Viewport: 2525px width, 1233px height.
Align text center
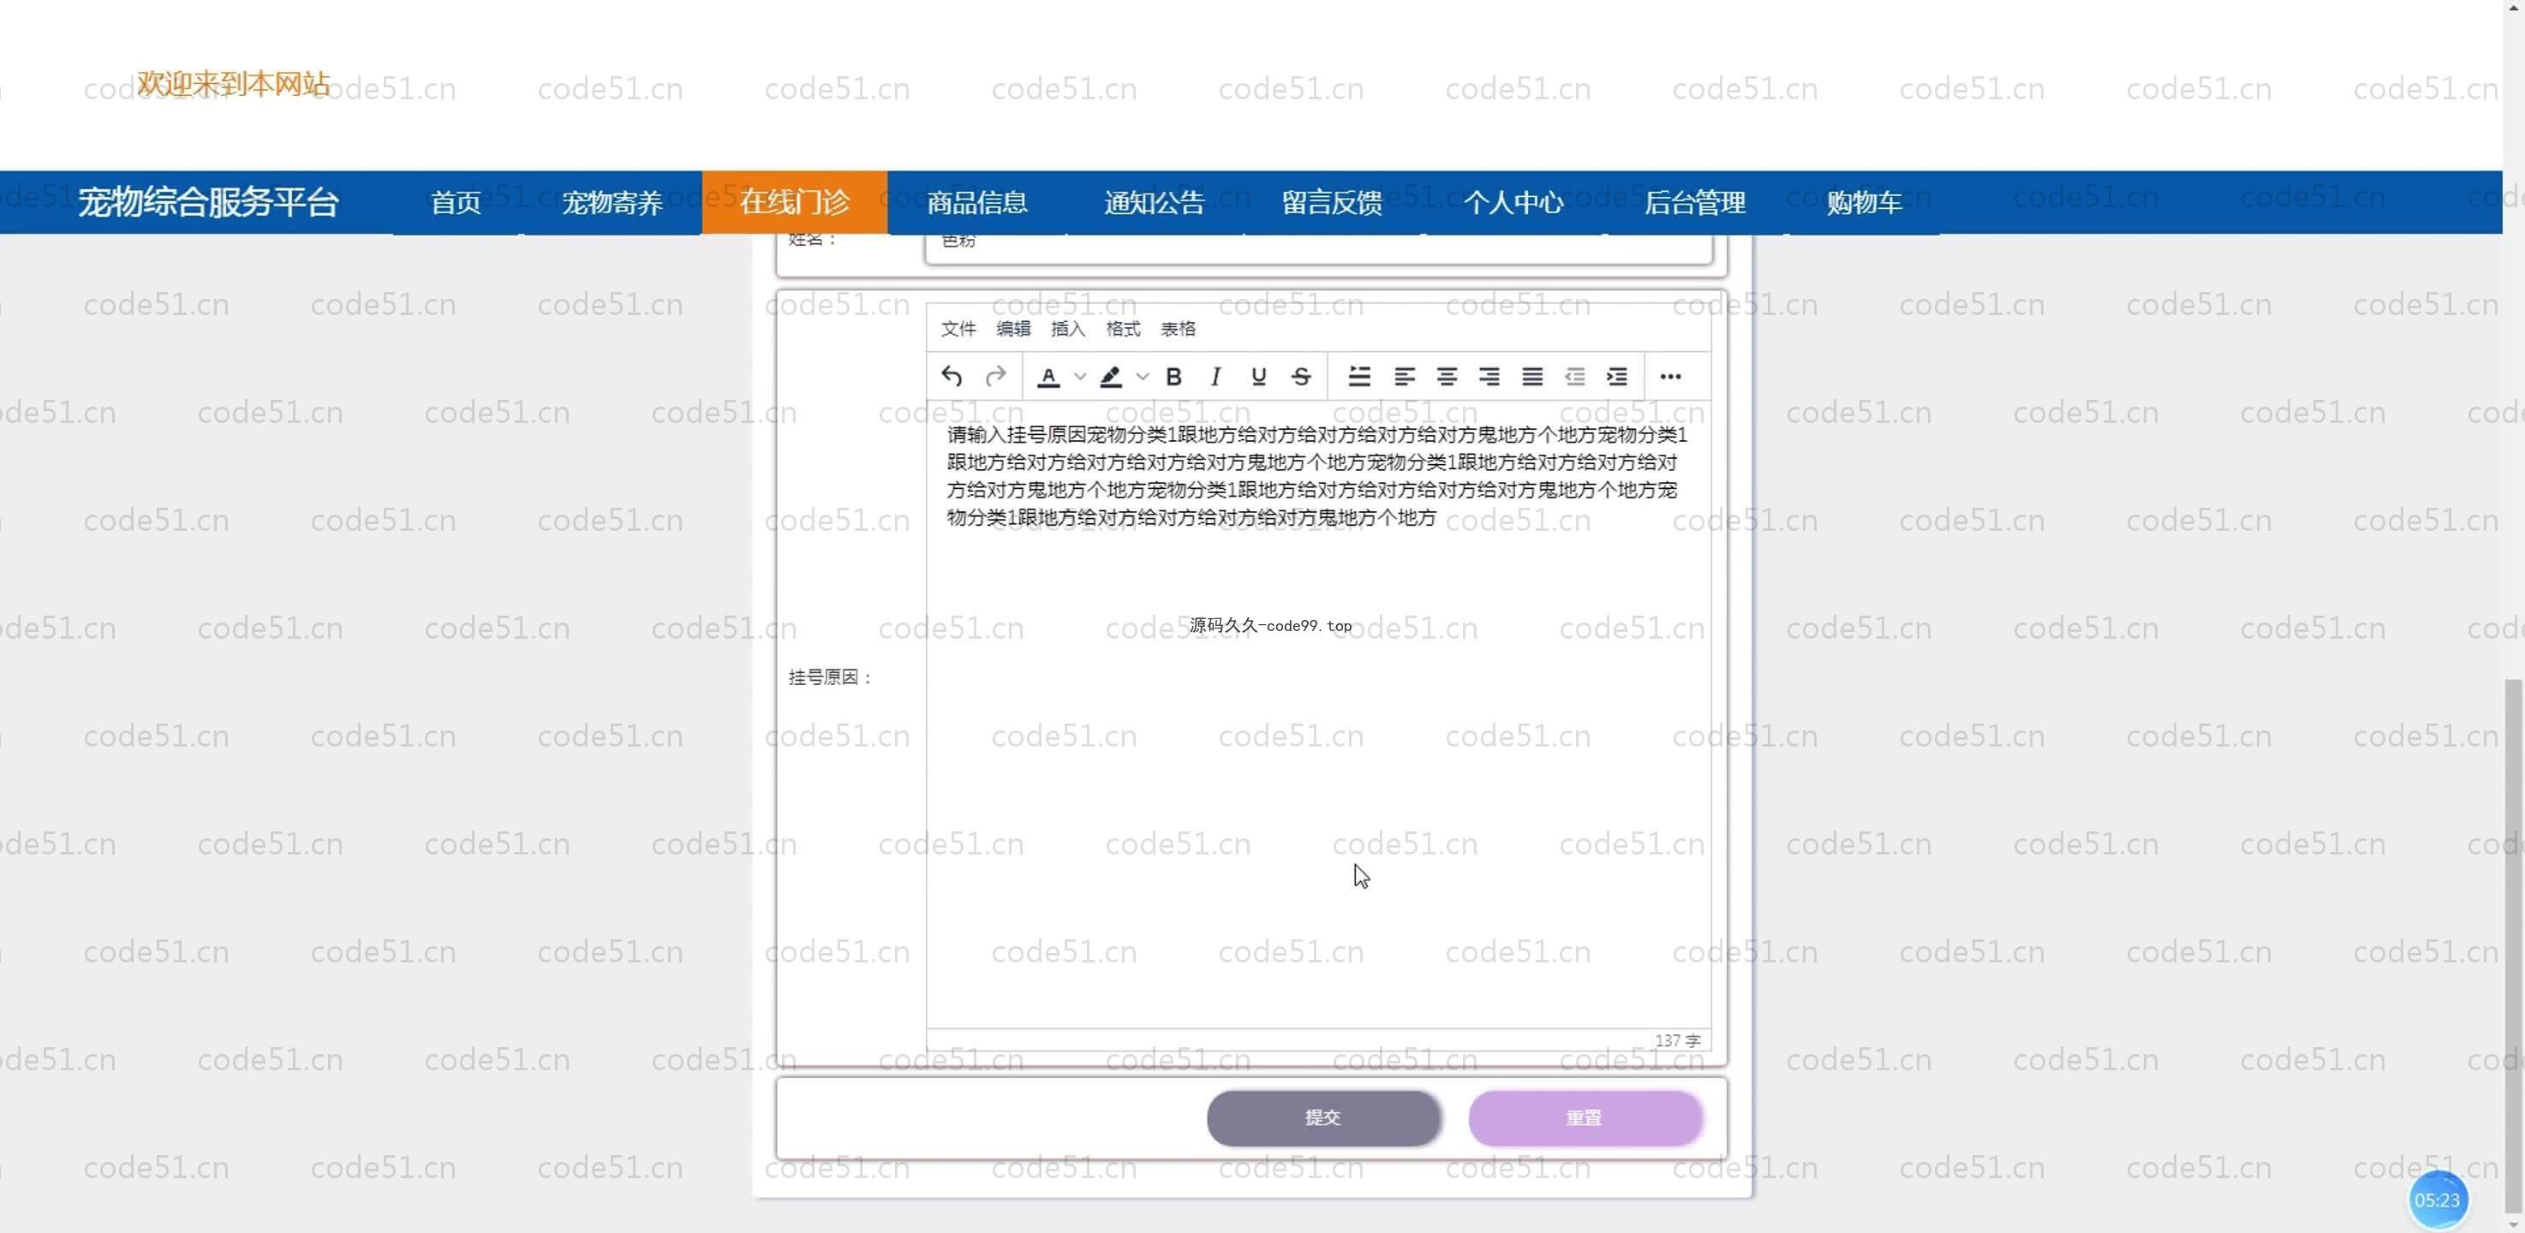click(x=1446, y=377)
